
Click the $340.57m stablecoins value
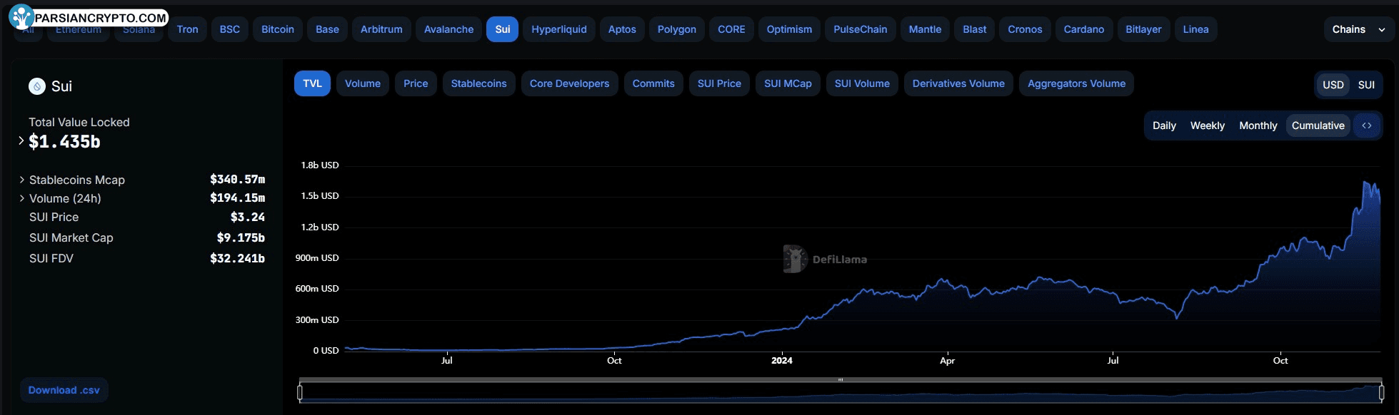[237, 180]
